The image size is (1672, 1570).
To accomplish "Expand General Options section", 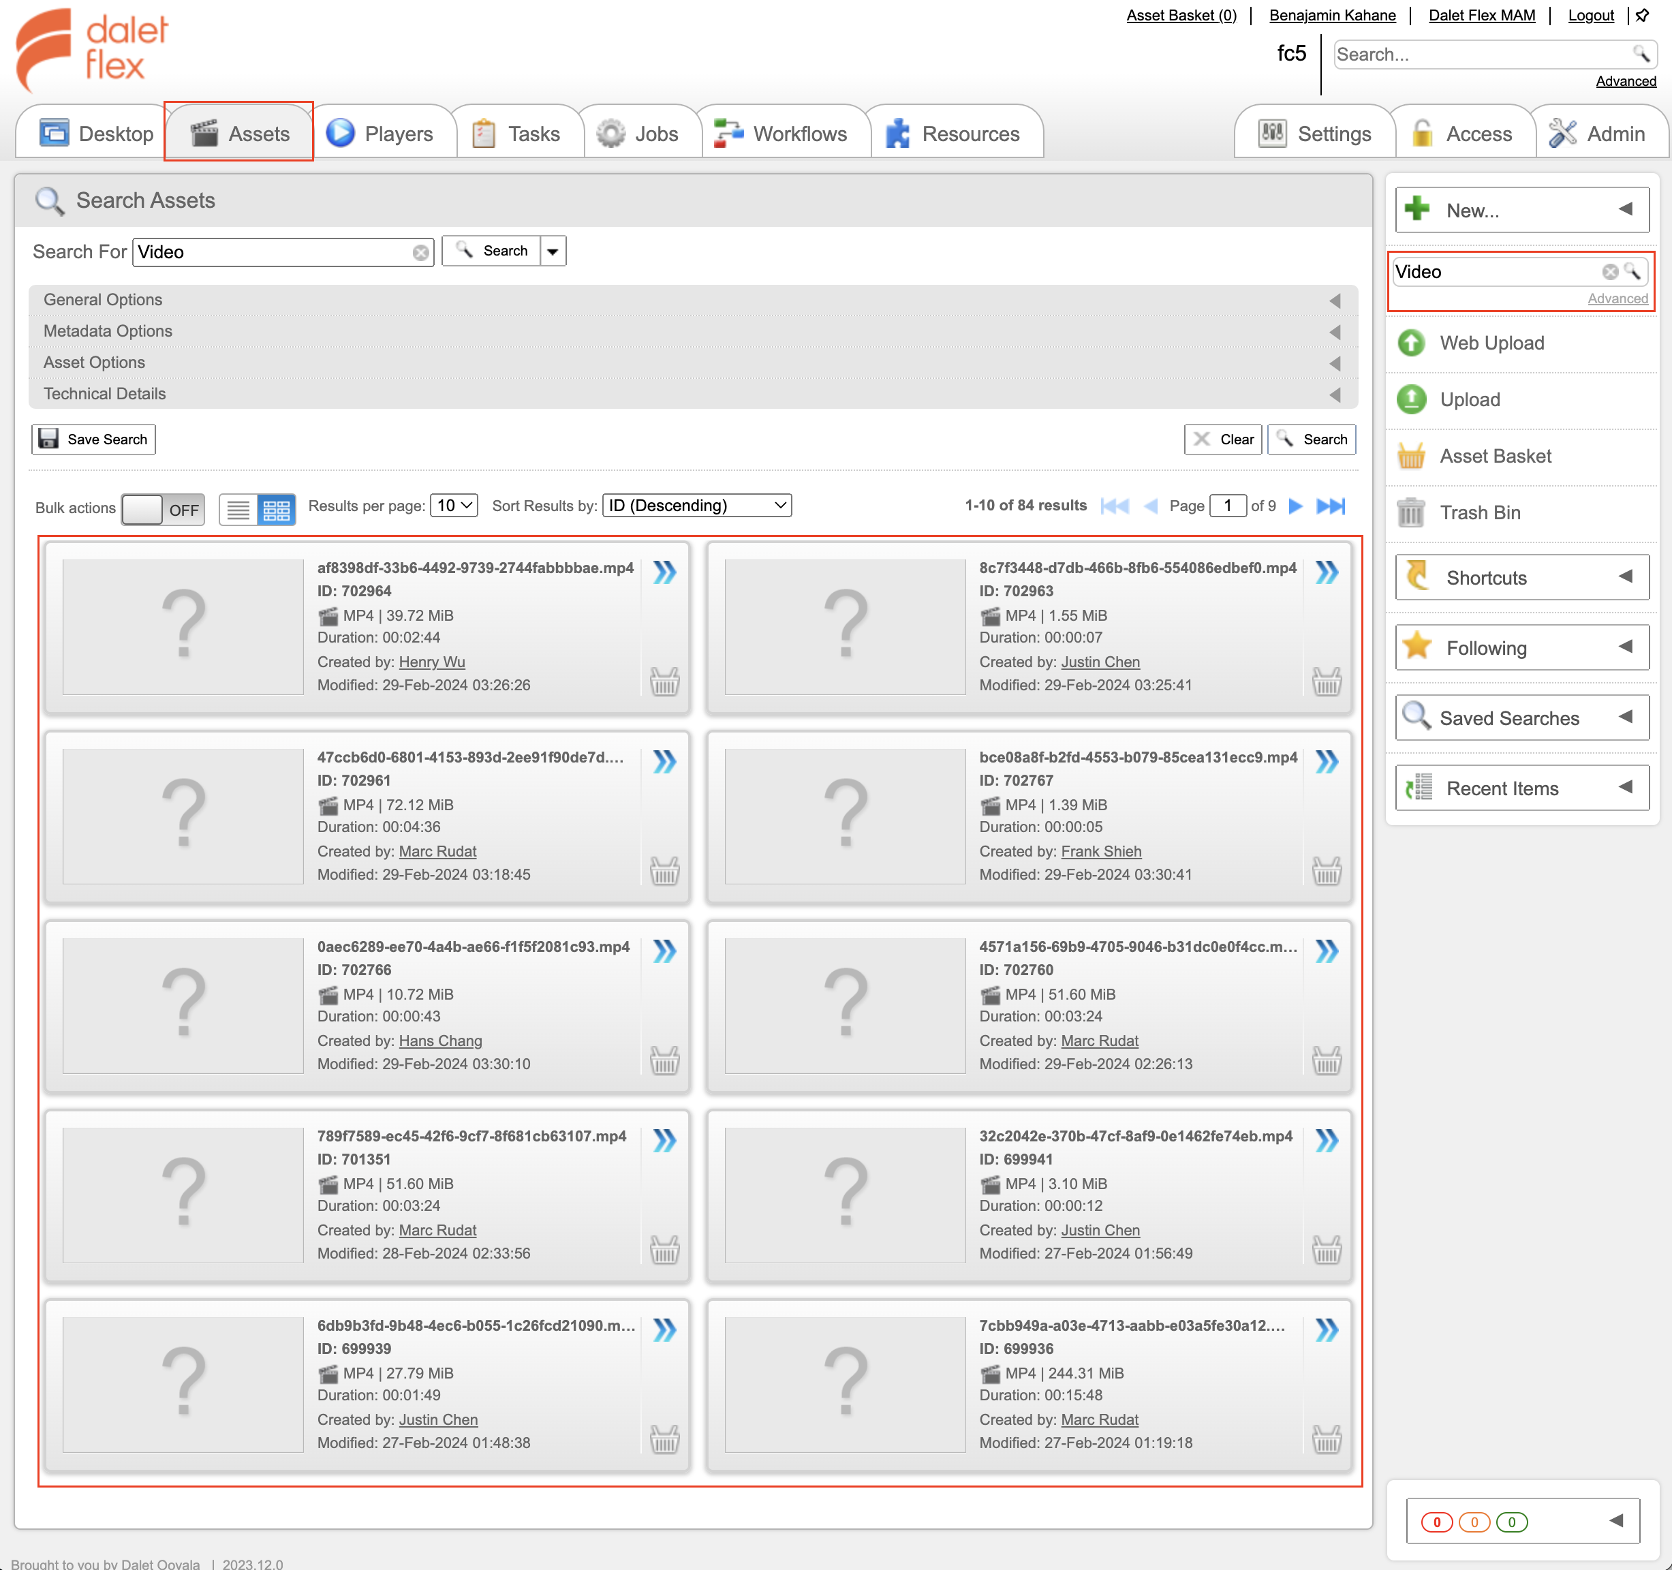I will coord(693,300).
